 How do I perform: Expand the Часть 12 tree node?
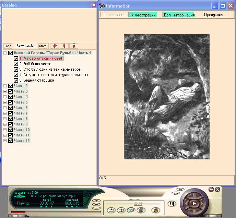(x=5, y=141)
